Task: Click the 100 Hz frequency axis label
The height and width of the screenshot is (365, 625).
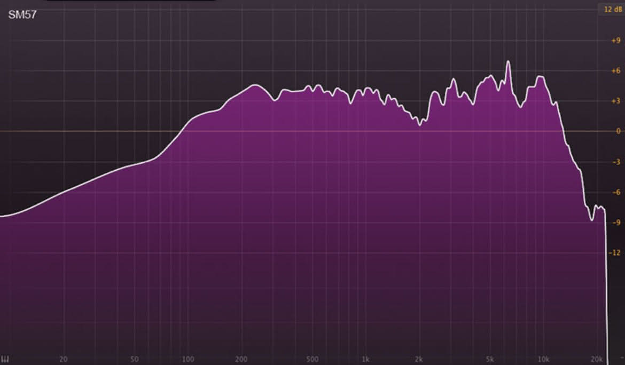Action: 187,360
